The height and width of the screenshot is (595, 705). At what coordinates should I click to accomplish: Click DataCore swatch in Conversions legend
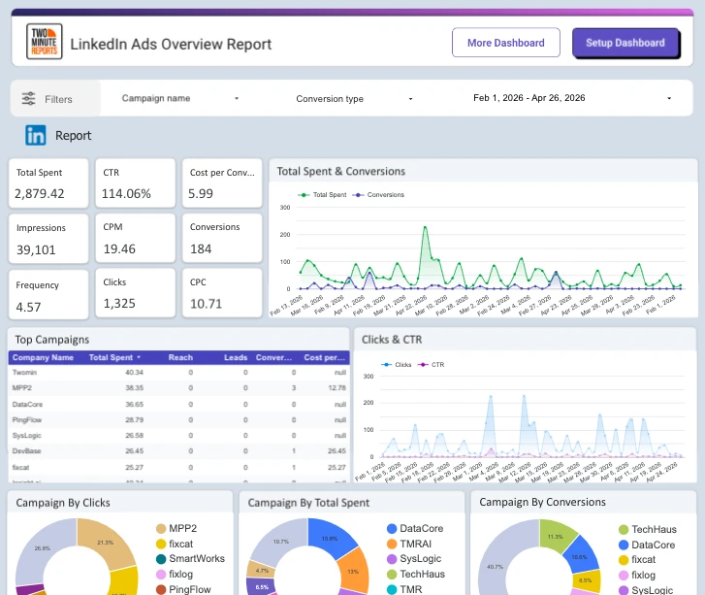(x=624, y=545)
